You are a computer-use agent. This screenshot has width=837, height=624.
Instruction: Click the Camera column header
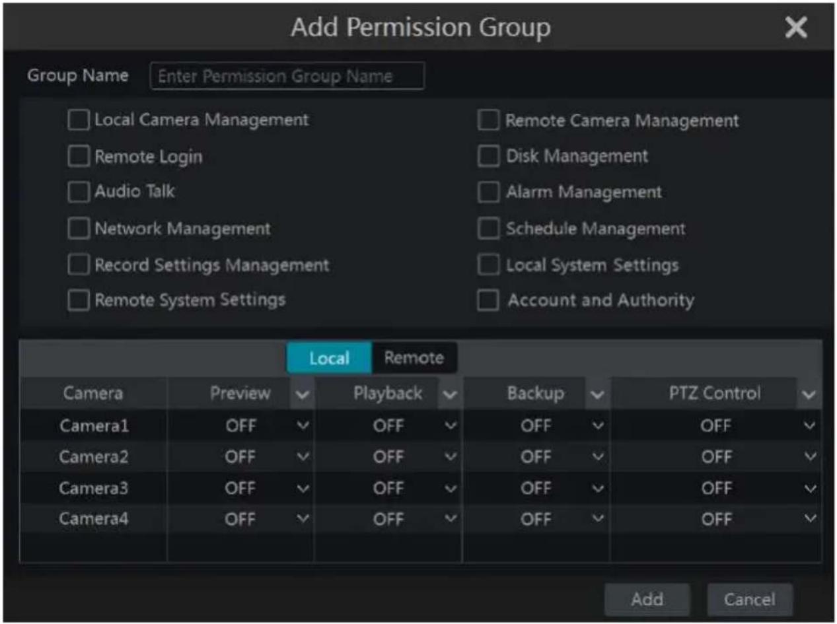point(93,394)
